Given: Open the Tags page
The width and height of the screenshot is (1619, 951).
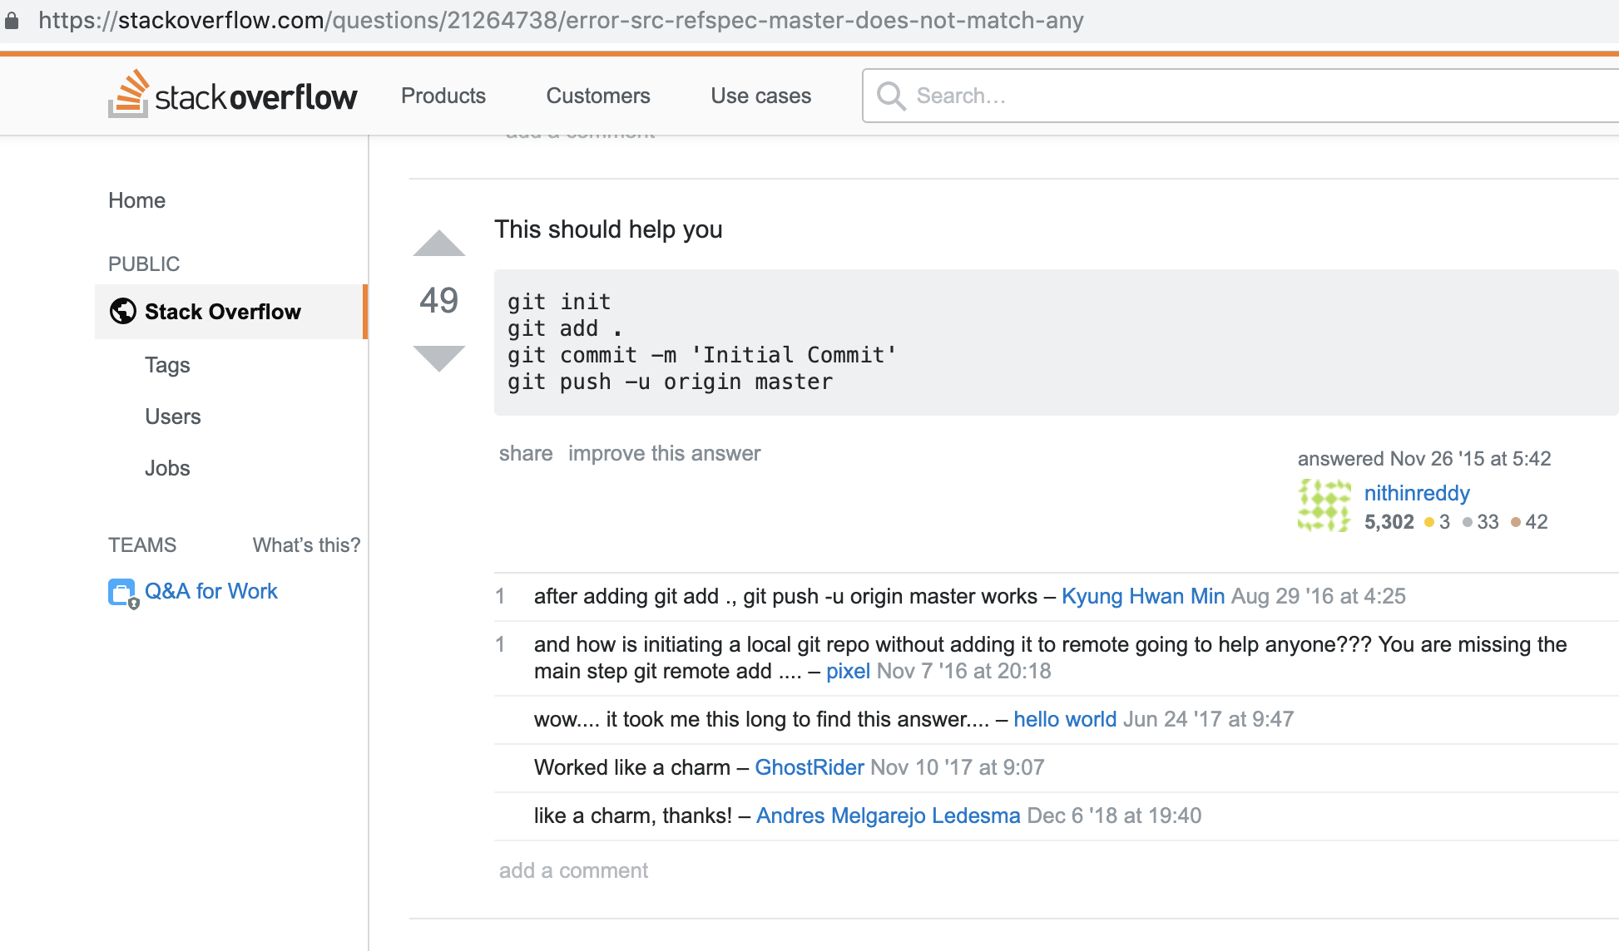Looking at the screenshot, I should pos(167,365).
